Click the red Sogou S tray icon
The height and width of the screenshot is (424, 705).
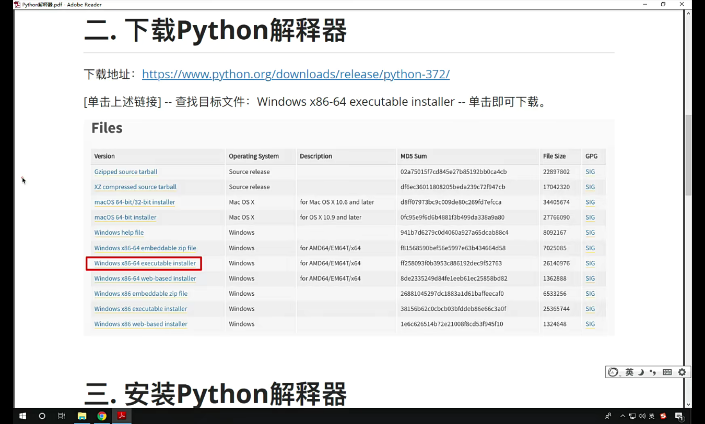click(663, 416)
